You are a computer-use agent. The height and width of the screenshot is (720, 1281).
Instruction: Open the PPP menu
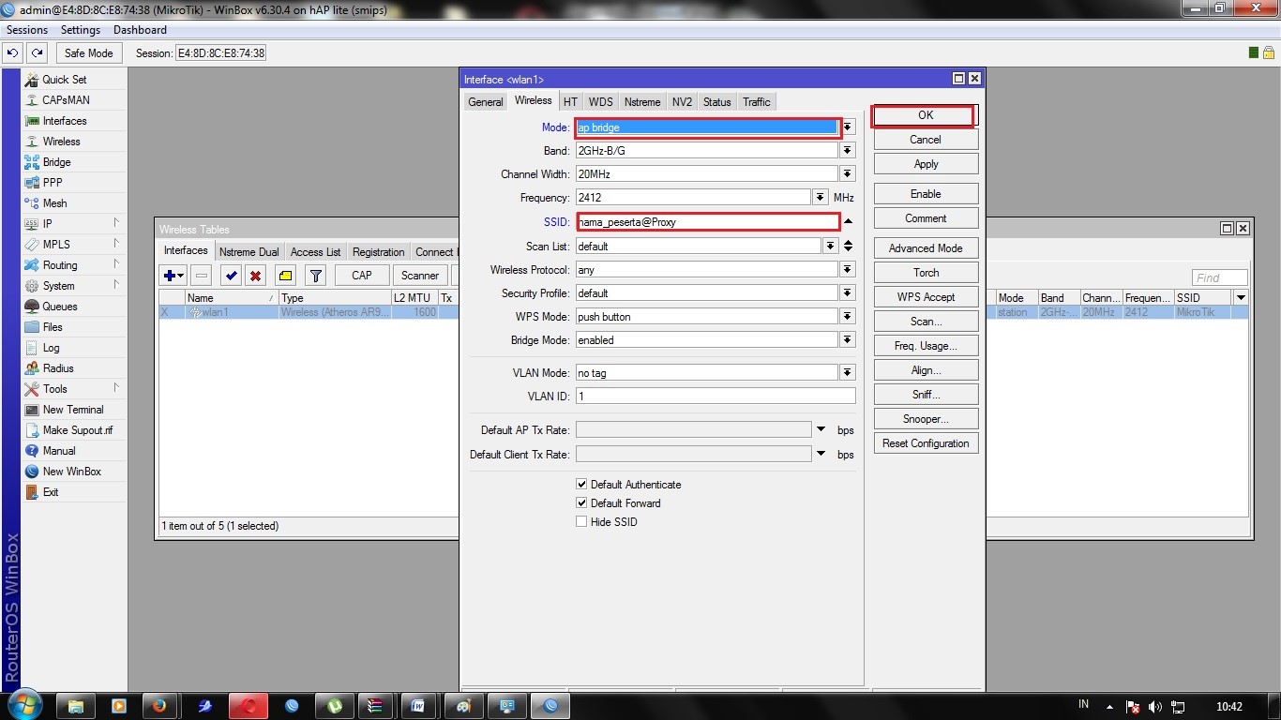click(53, 183)
